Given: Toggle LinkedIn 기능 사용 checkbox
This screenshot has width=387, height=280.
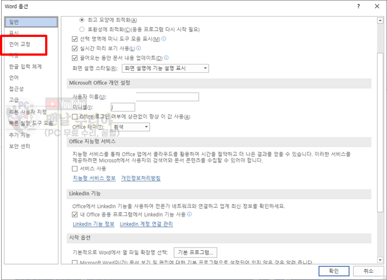Looking at the screenshot, I should pyautogui.click(x=75, y=214).
